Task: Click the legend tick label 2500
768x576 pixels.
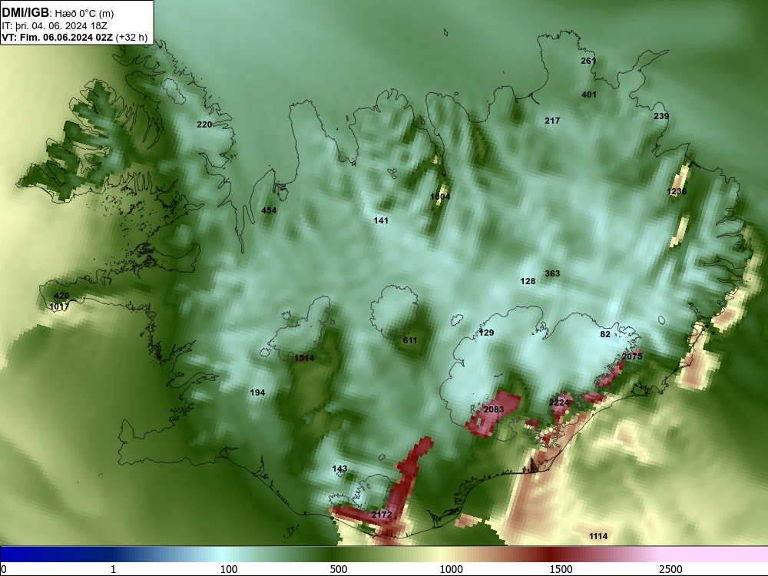Action: 670,569
